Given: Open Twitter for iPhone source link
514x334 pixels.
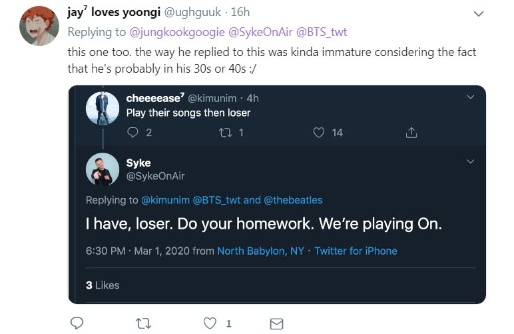Looking at the screenshot, I should coord(356,251).
